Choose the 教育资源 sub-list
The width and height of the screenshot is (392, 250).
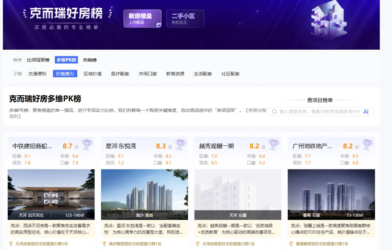pos(175,74)
